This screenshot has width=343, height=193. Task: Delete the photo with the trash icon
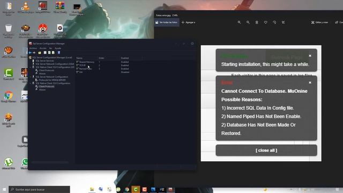257,23
